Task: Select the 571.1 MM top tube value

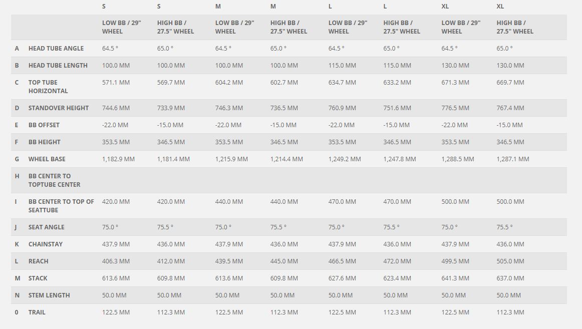Action: [116, 83]
